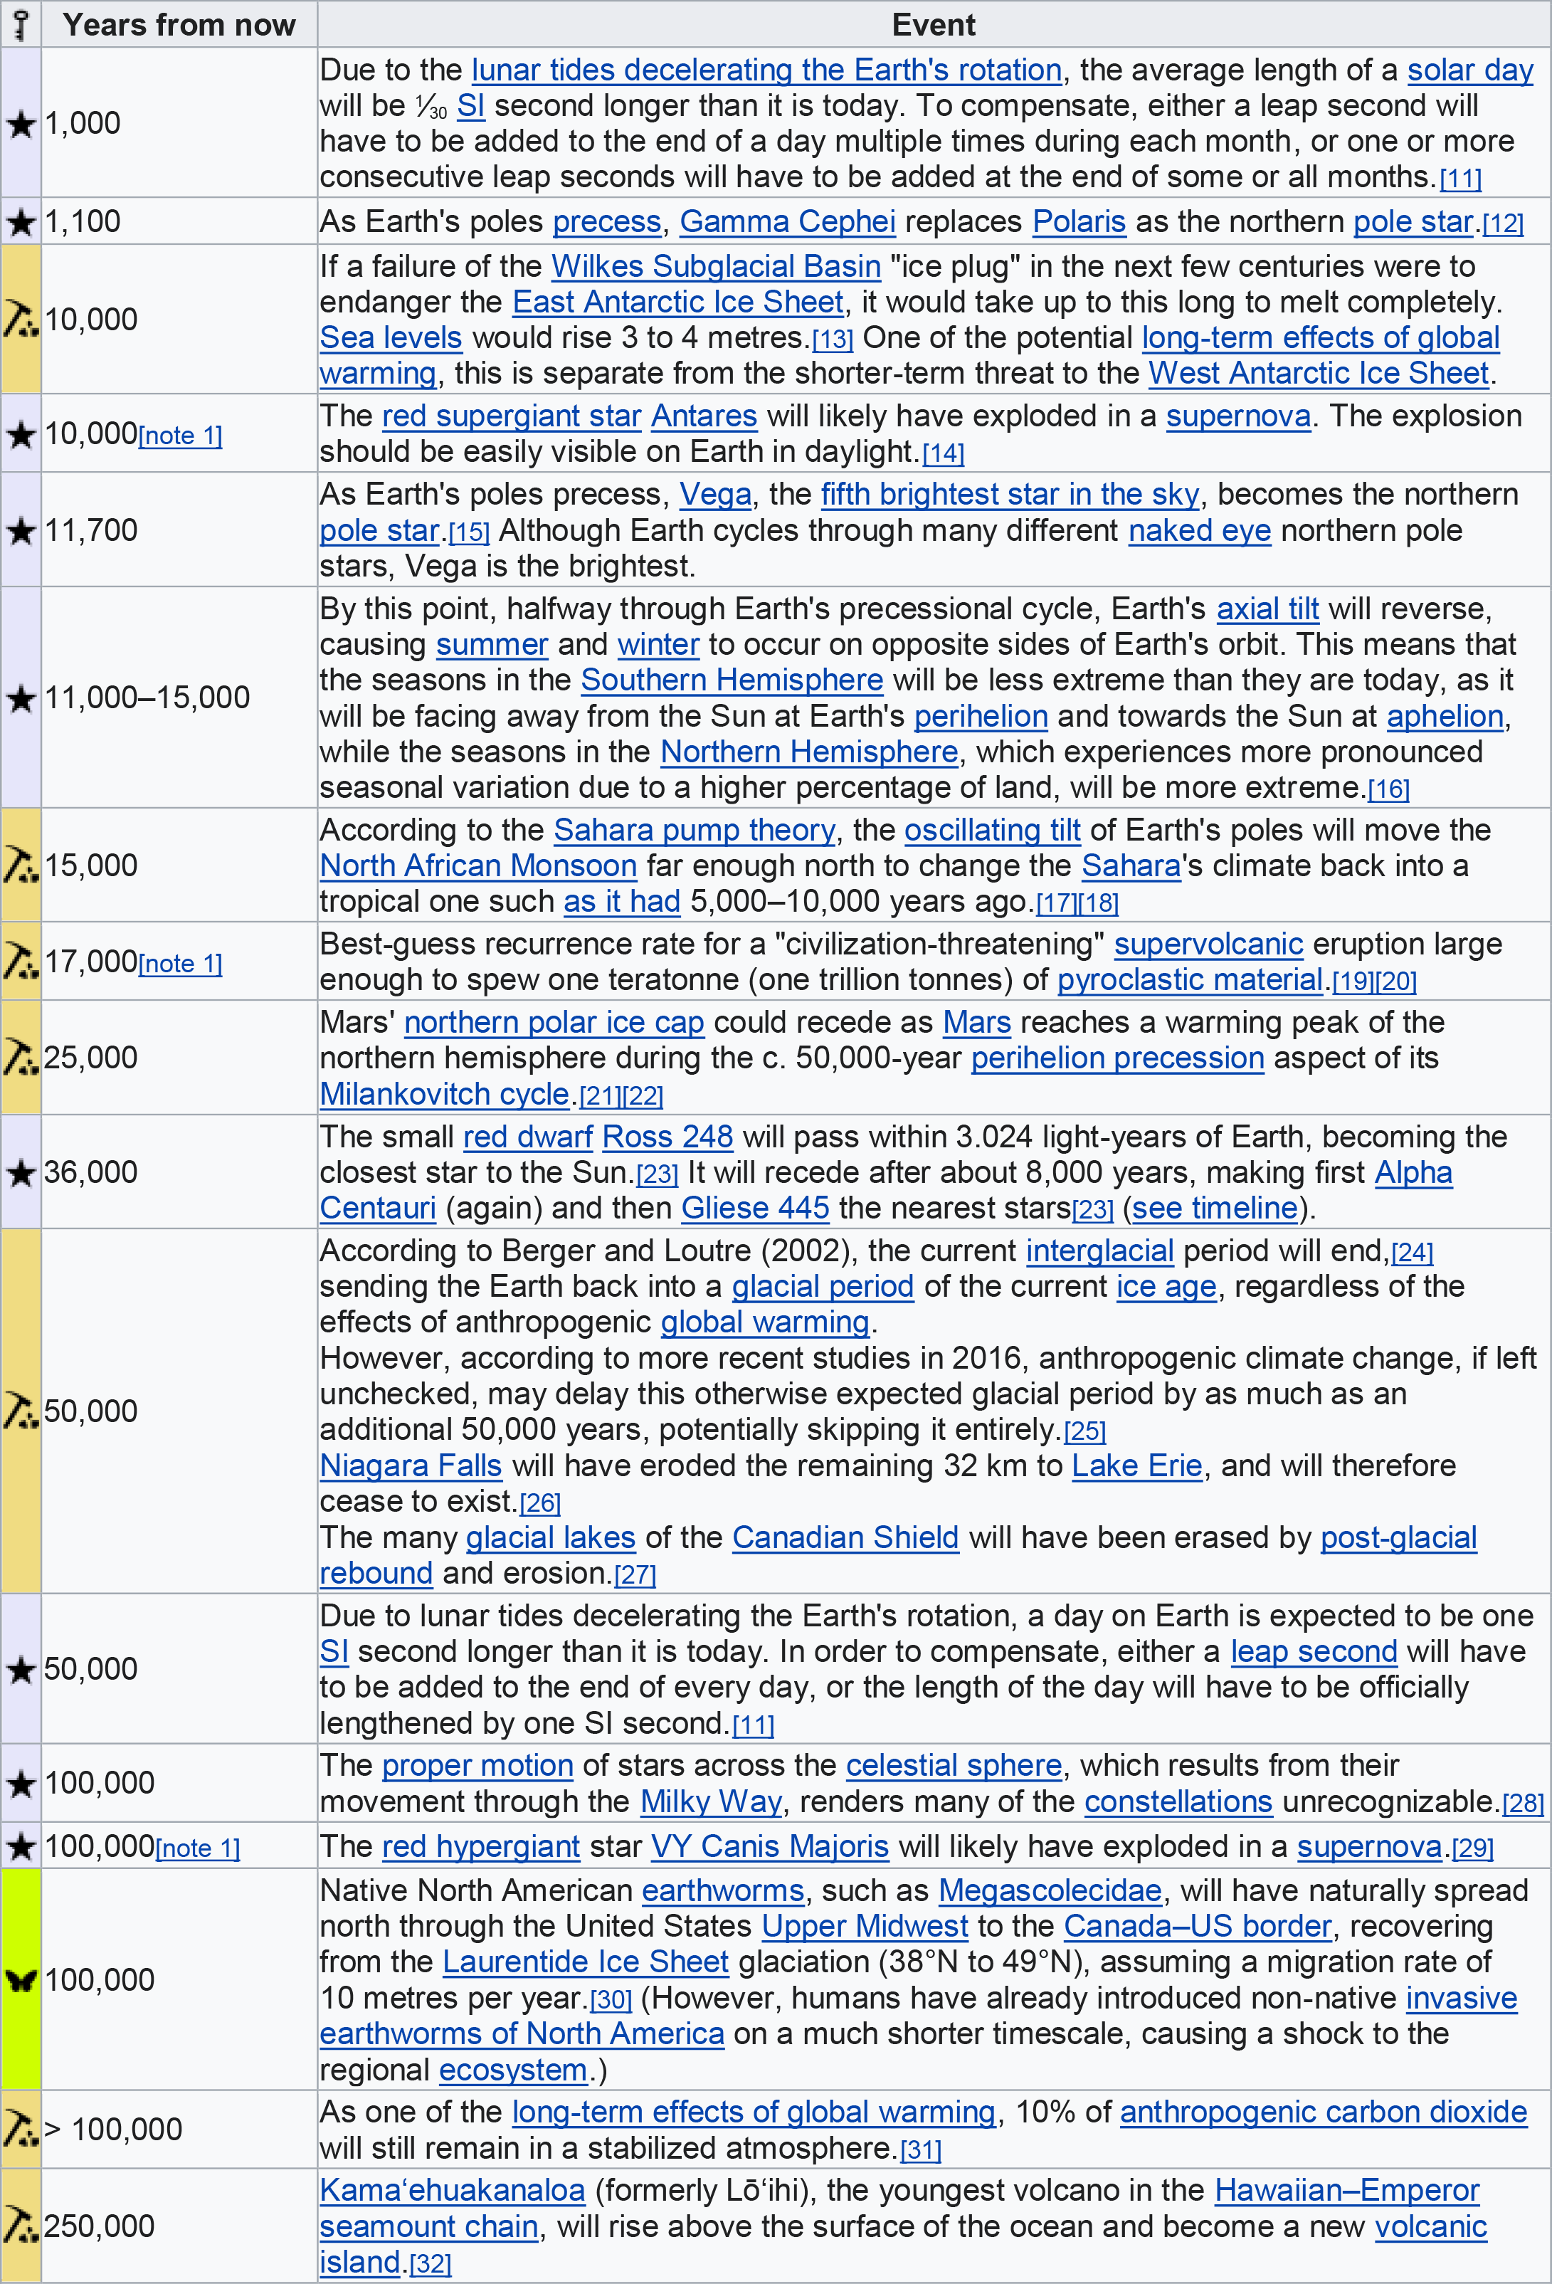1552x2284 pixels.
Task: Open the Gamma Cephei article link
Action: coord(790,221)
